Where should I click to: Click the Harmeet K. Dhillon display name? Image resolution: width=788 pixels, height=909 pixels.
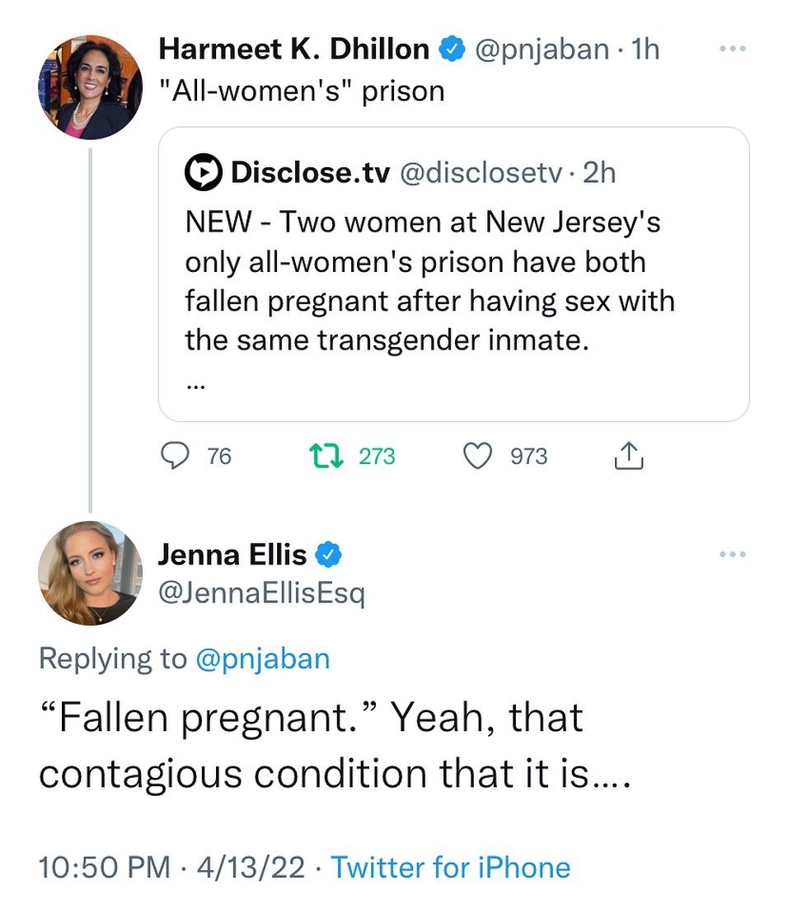click(294, 49)
